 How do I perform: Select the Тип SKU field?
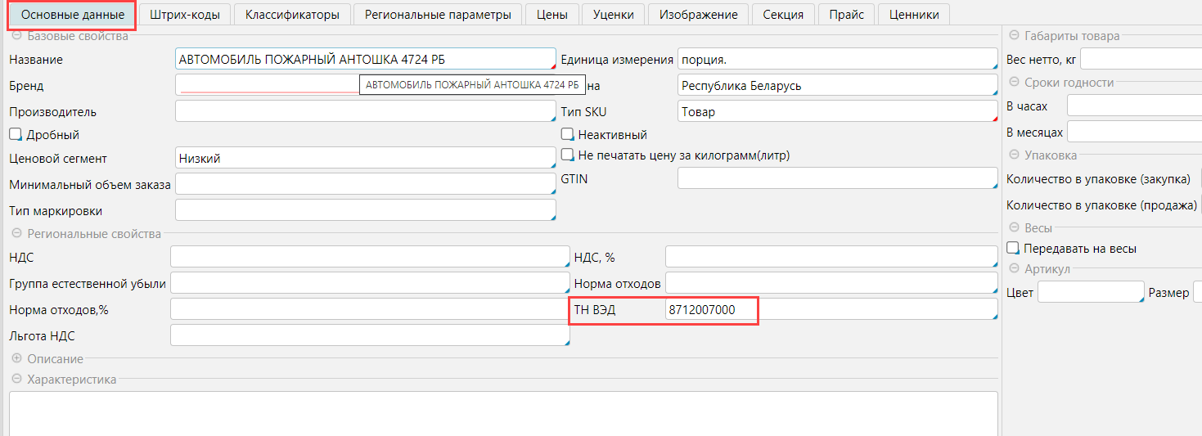(x=836, y=112)
